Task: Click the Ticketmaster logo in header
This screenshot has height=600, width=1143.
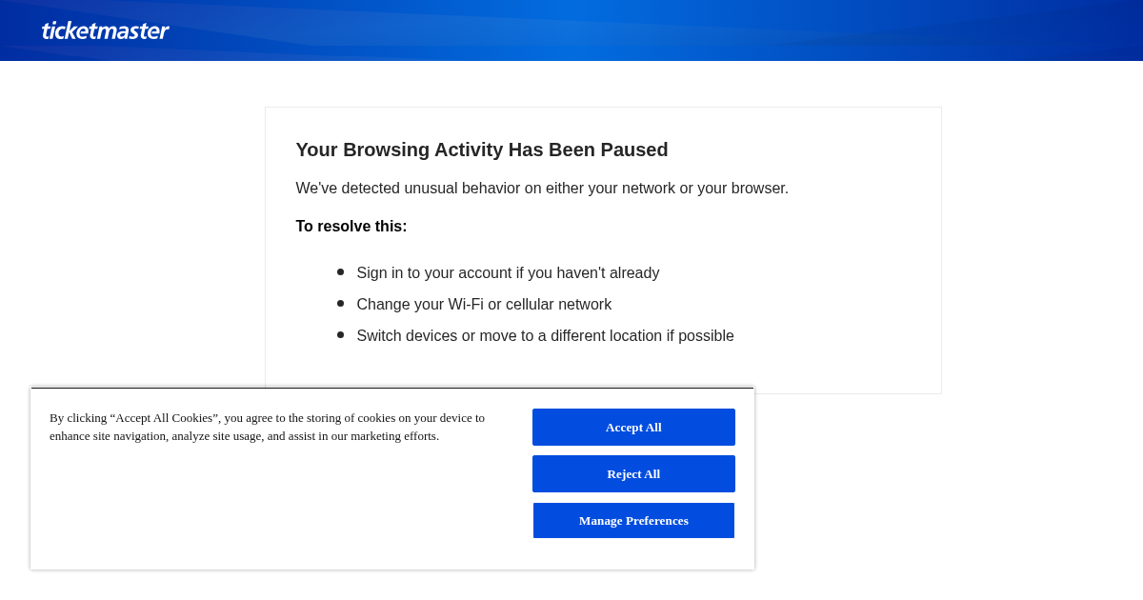Action: [x=105, y=30]
